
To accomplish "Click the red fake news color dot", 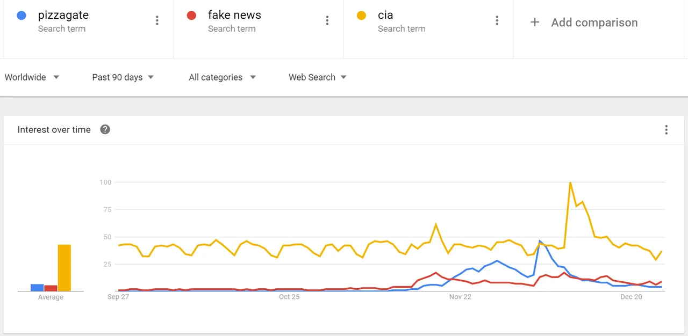I will [191, 16].
